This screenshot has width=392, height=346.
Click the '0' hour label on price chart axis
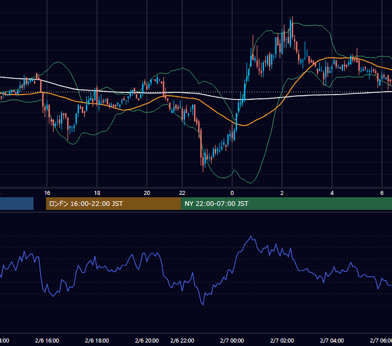(232, 193)
